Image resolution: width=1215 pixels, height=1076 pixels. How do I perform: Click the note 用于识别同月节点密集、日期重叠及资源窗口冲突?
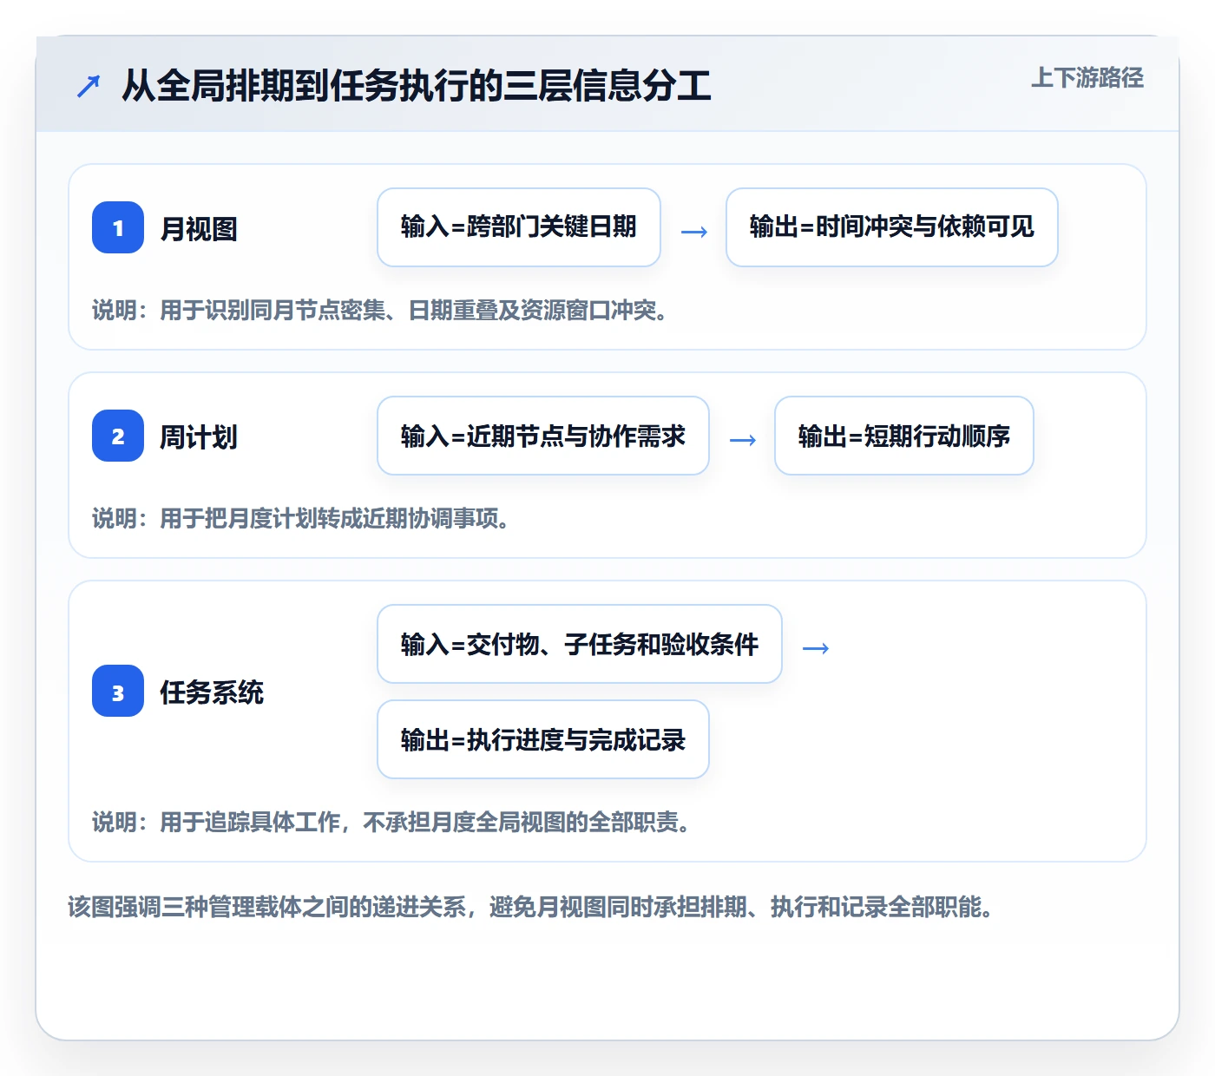tap(380, 310)
